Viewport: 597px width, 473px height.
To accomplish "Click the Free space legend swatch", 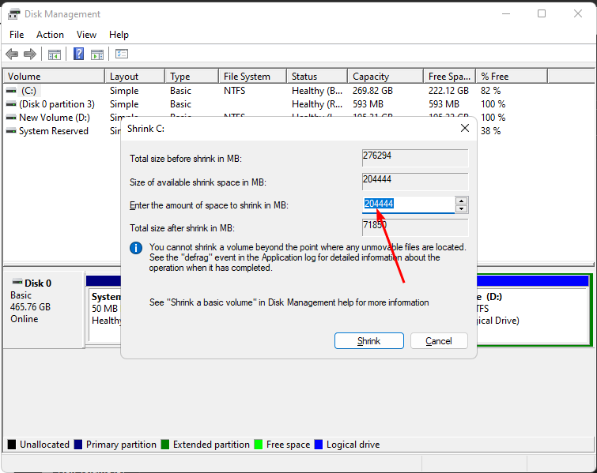I will point(258,445).
